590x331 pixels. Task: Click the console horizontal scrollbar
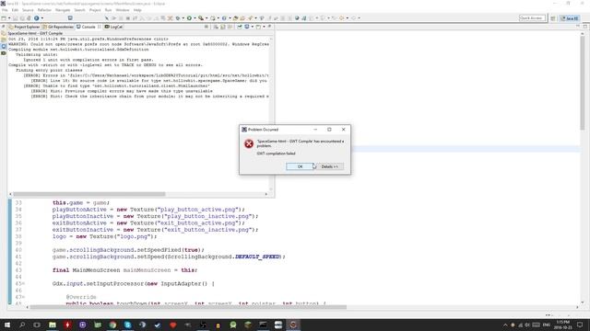89,194
